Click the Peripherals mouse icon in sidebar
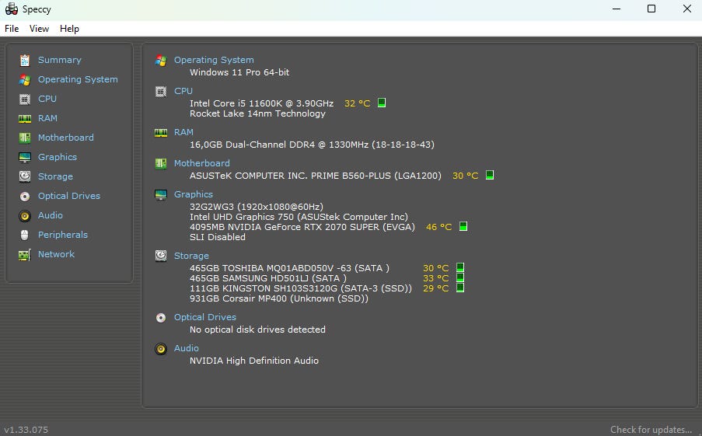The image size is (702, 436). 25,235
